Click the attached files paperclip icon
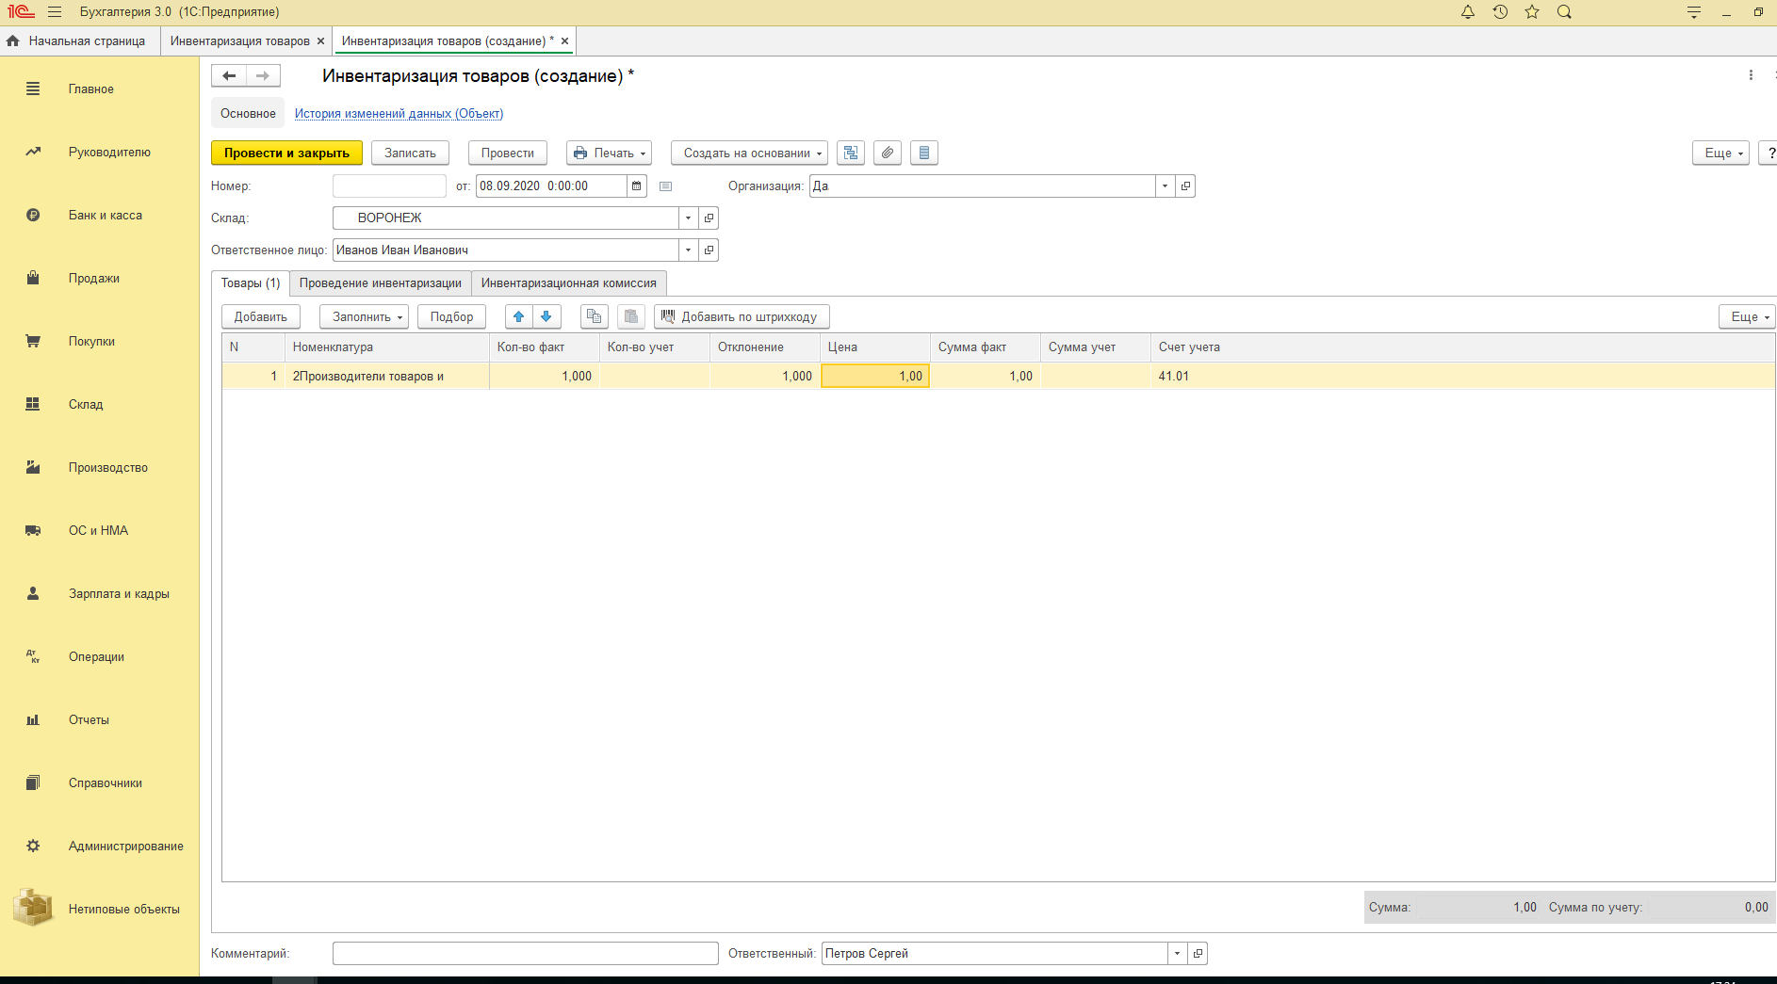This screenshot has width=1777, height=984. (x=887, y=153)
